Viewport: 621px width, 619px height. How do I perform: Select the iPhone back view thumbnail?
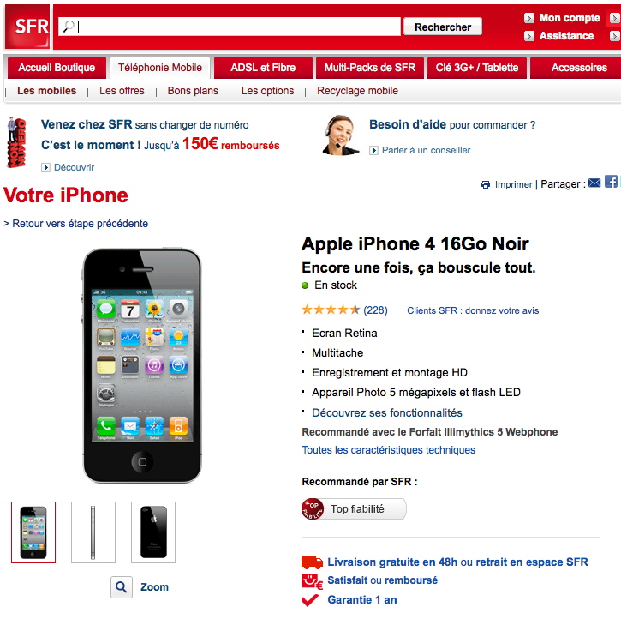click(153, 532)
